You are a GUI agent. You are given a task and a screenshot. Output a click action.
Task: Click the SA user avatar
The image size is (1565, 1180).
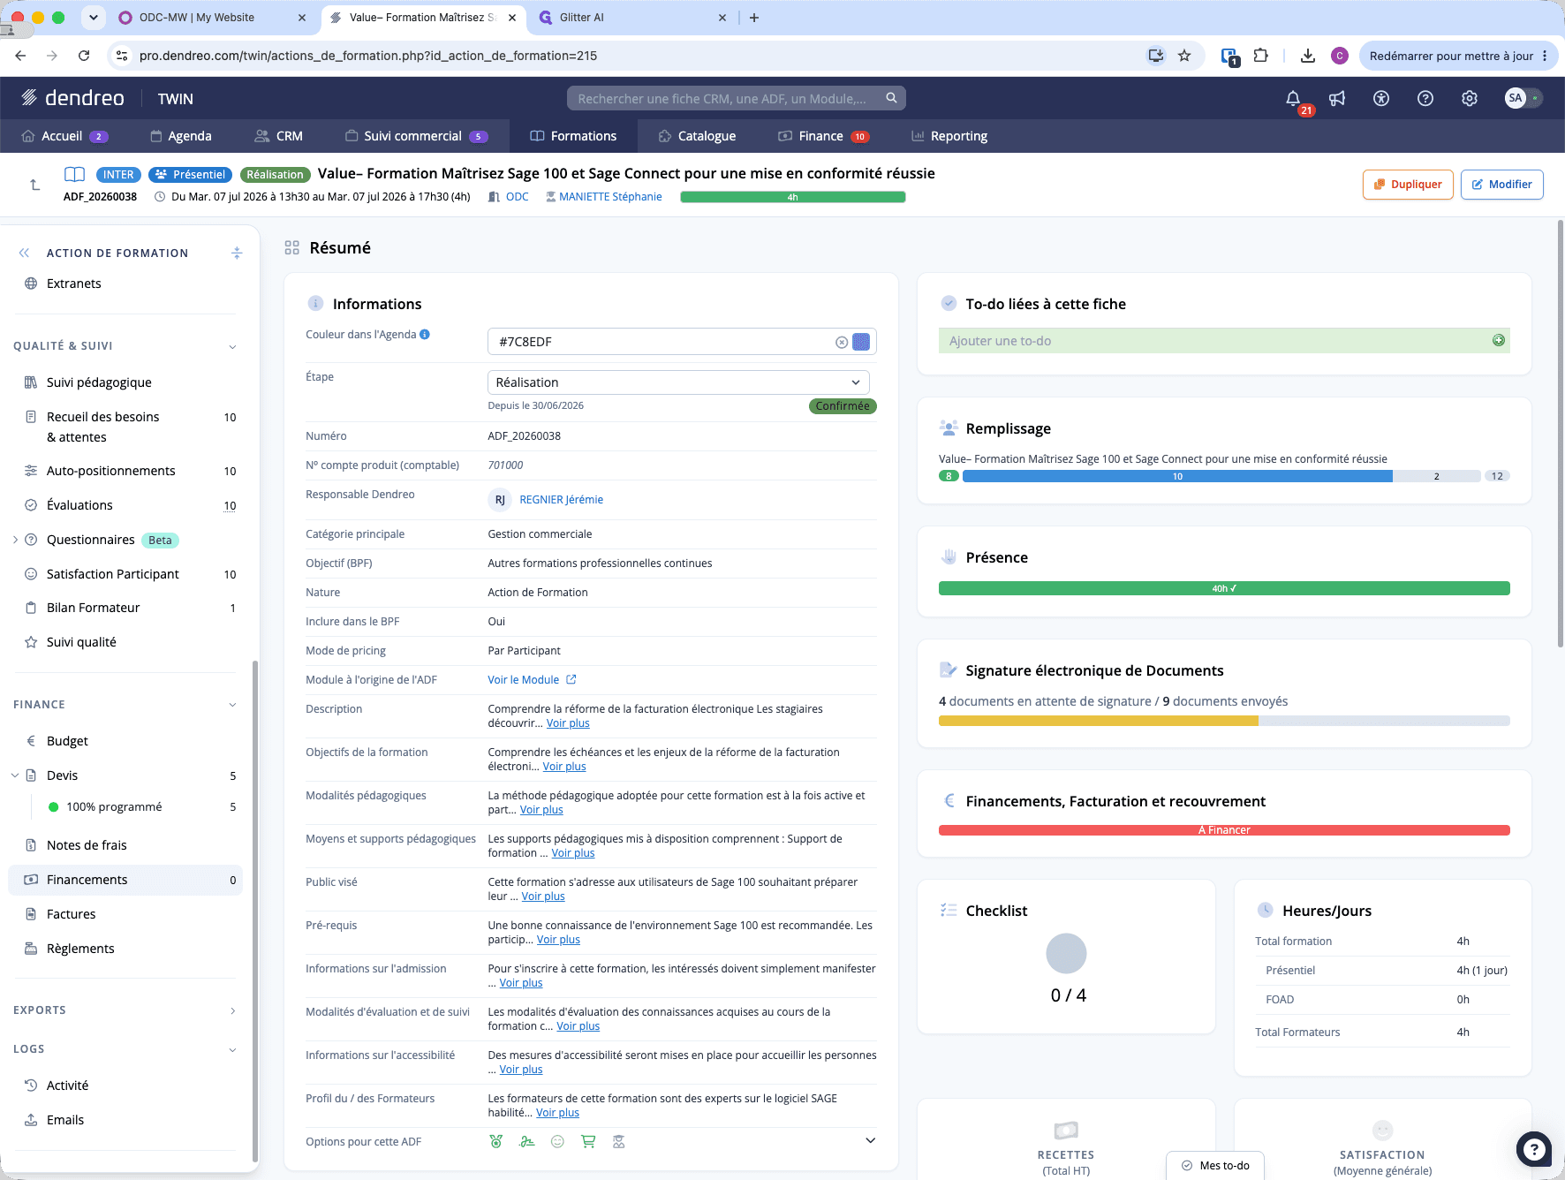point(1516,98)
